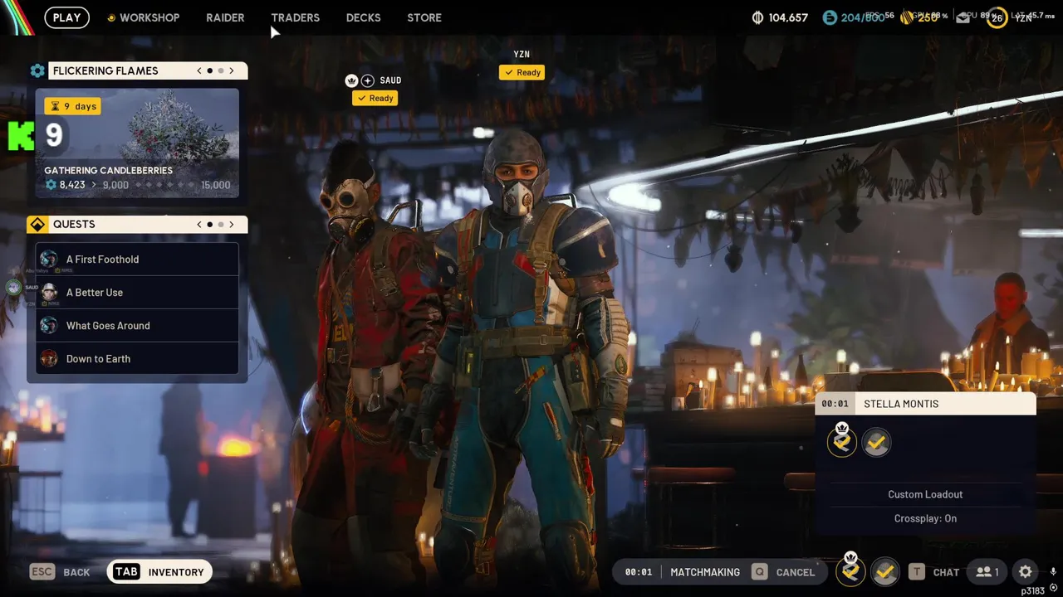Open the Store tab

[424, 17]
